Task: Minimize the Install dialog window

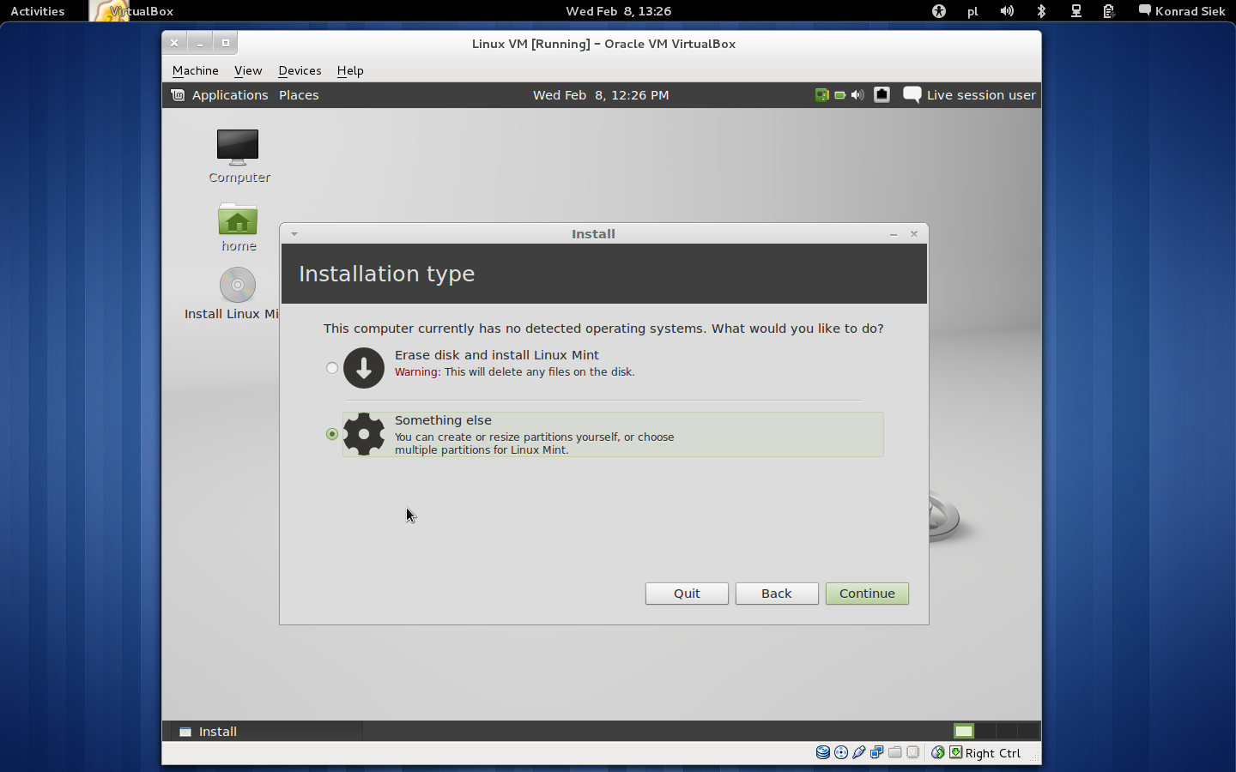Action: 894,233
